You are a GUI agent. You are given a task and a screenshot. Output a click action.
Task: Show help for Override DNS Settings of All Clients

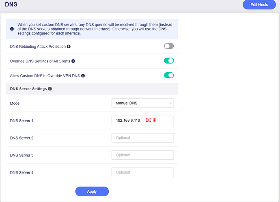73,61
